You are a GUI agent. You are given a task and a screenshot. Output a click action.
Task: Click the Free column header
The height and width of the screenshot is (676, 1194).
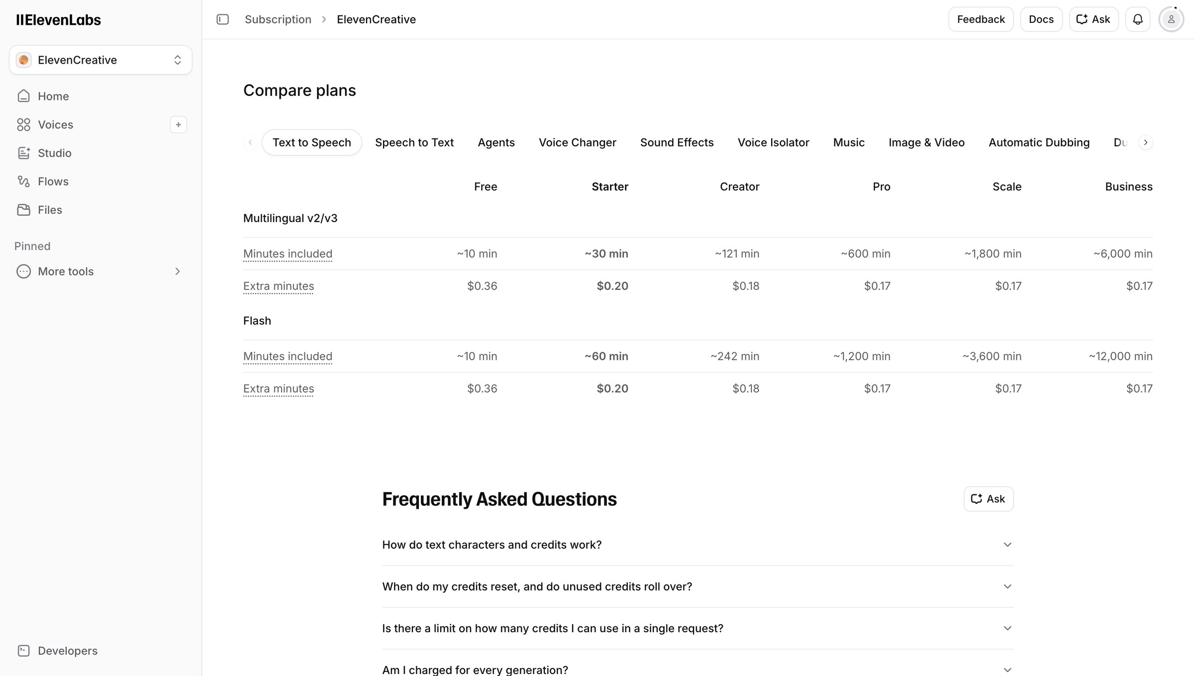coord(486,187)
